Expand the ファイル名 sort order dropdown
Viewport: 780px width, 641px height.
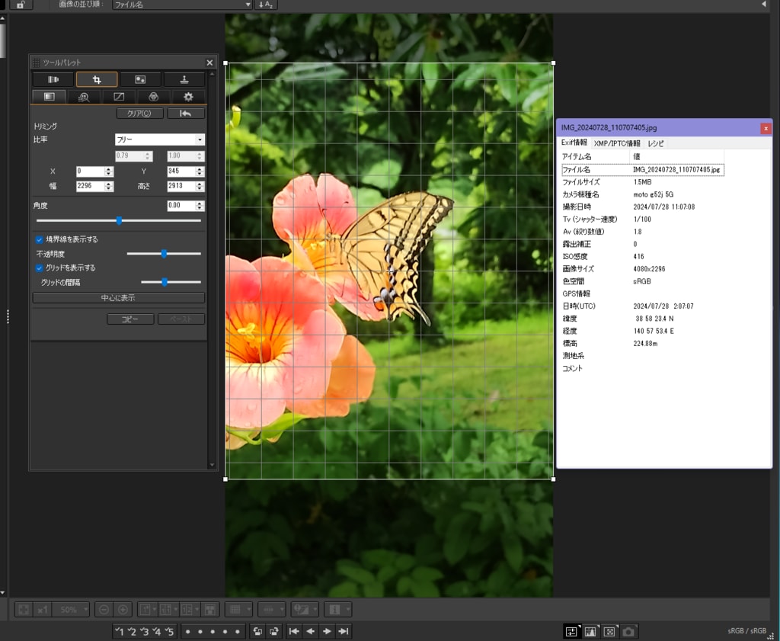(x=182, y=5)
